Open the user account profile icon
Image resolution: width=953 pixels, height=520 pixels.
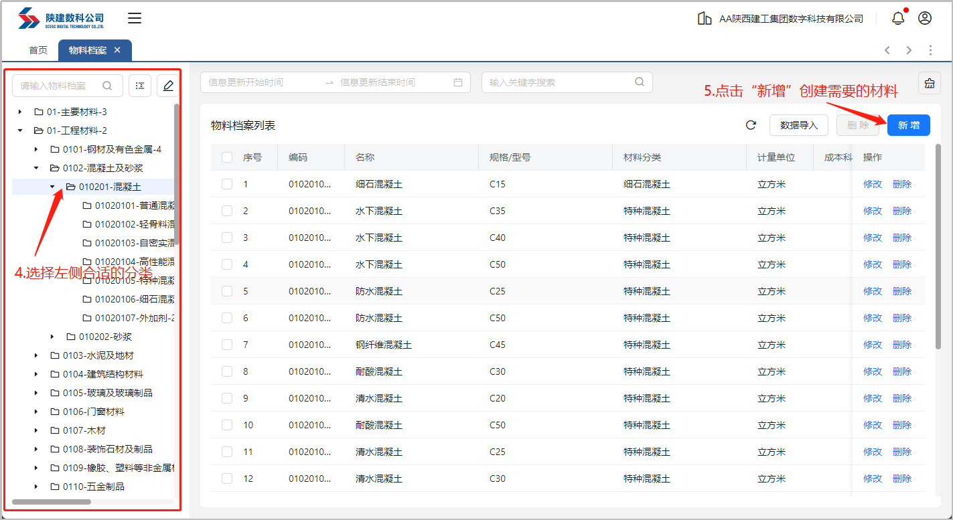pos(925,18)
